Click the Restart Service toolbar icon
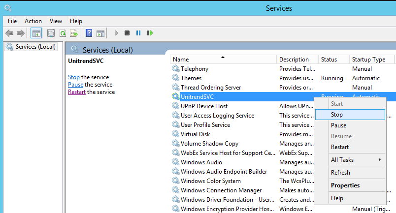 pyautogui.click(x=150, y=33)
